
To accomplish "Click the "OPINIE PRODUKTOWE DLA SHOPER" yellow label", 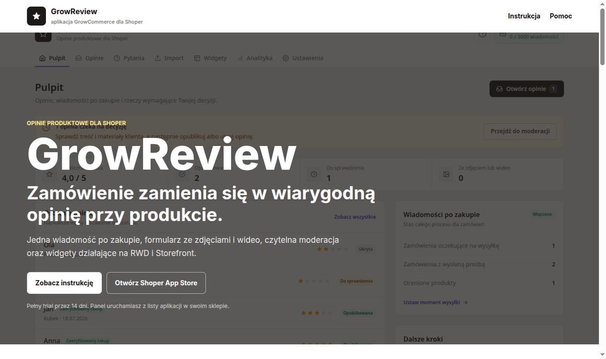I will [76, 123].
